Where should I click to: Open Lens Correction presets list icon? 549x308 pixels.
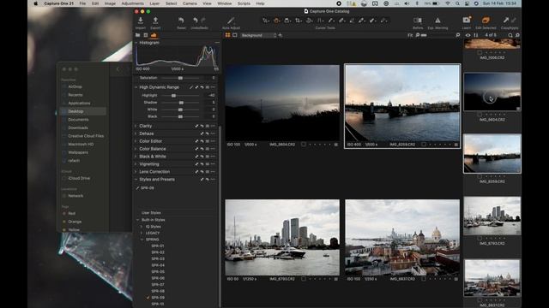pos(208,172)
